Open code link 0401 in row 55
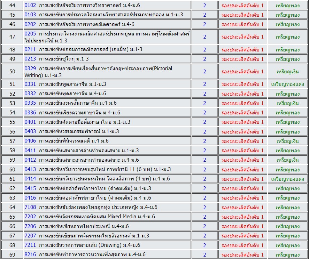 [x=30, y=122]
